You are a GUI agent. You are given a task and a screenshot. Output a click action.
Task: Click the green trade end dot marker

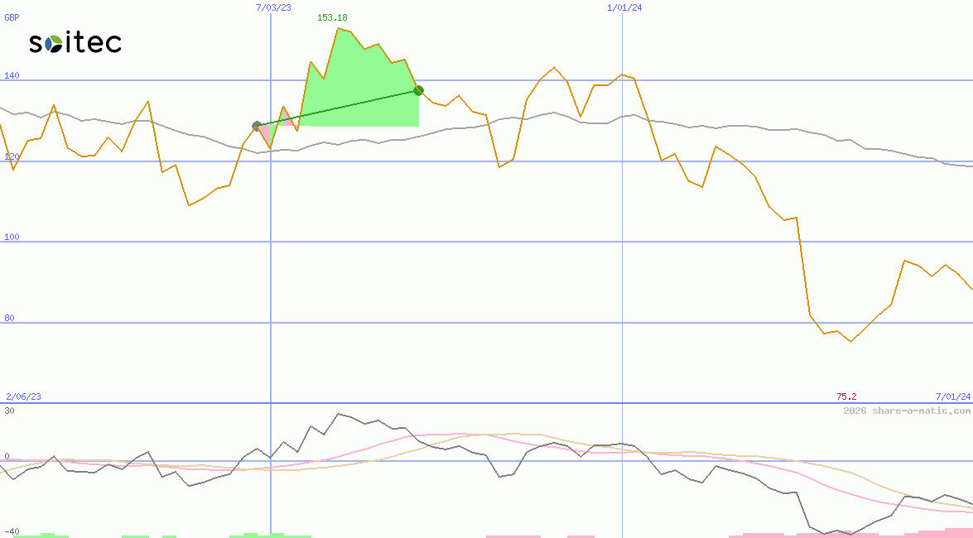(418, 90)
